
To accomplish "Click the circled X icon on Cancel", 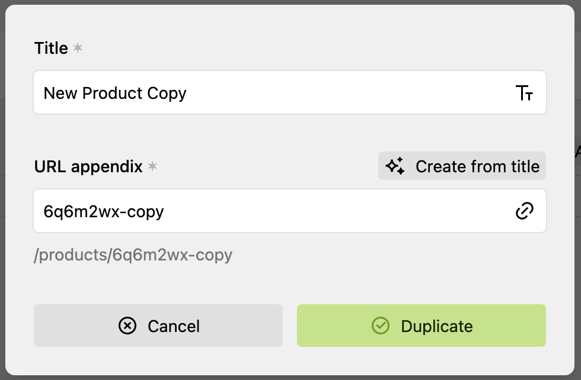I will (127, 326).
